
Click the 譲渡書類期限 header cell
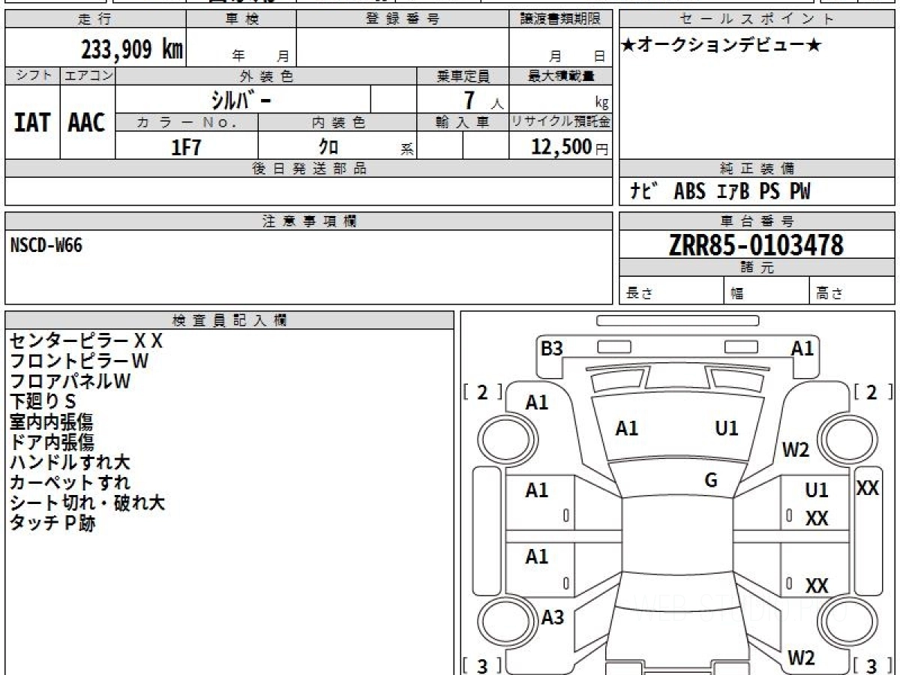pyautogui.click(x=560, y=19)
